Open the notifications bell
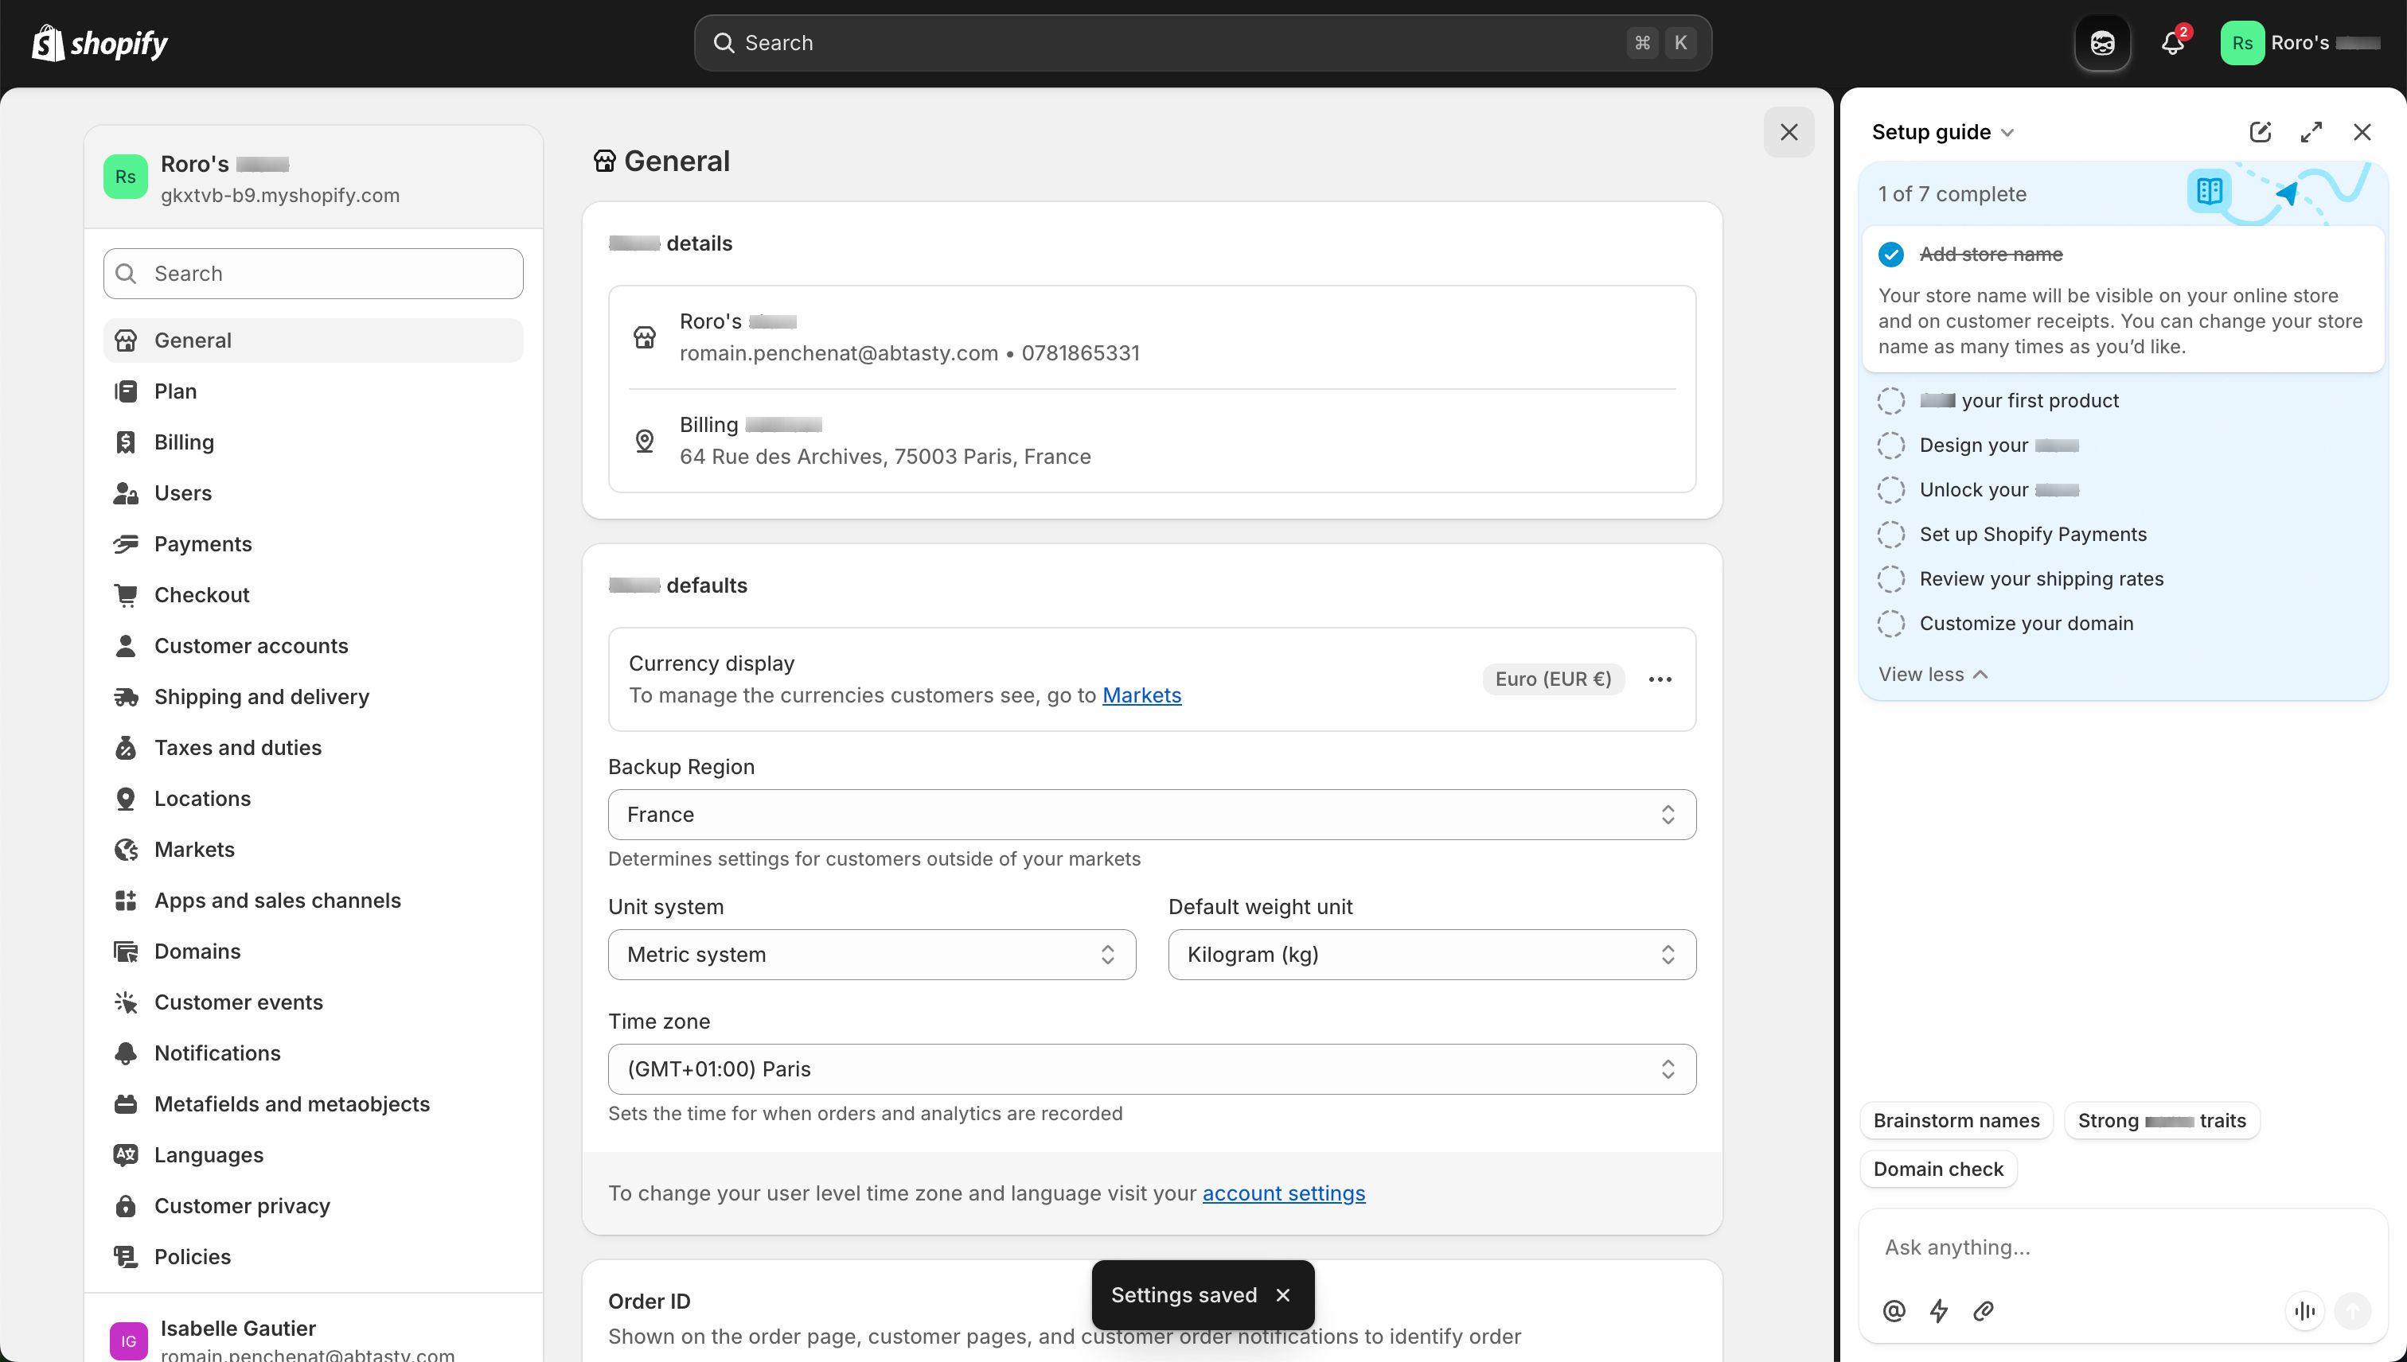The height and width of the screenshot is (1362, 2407). point(2171,42)
